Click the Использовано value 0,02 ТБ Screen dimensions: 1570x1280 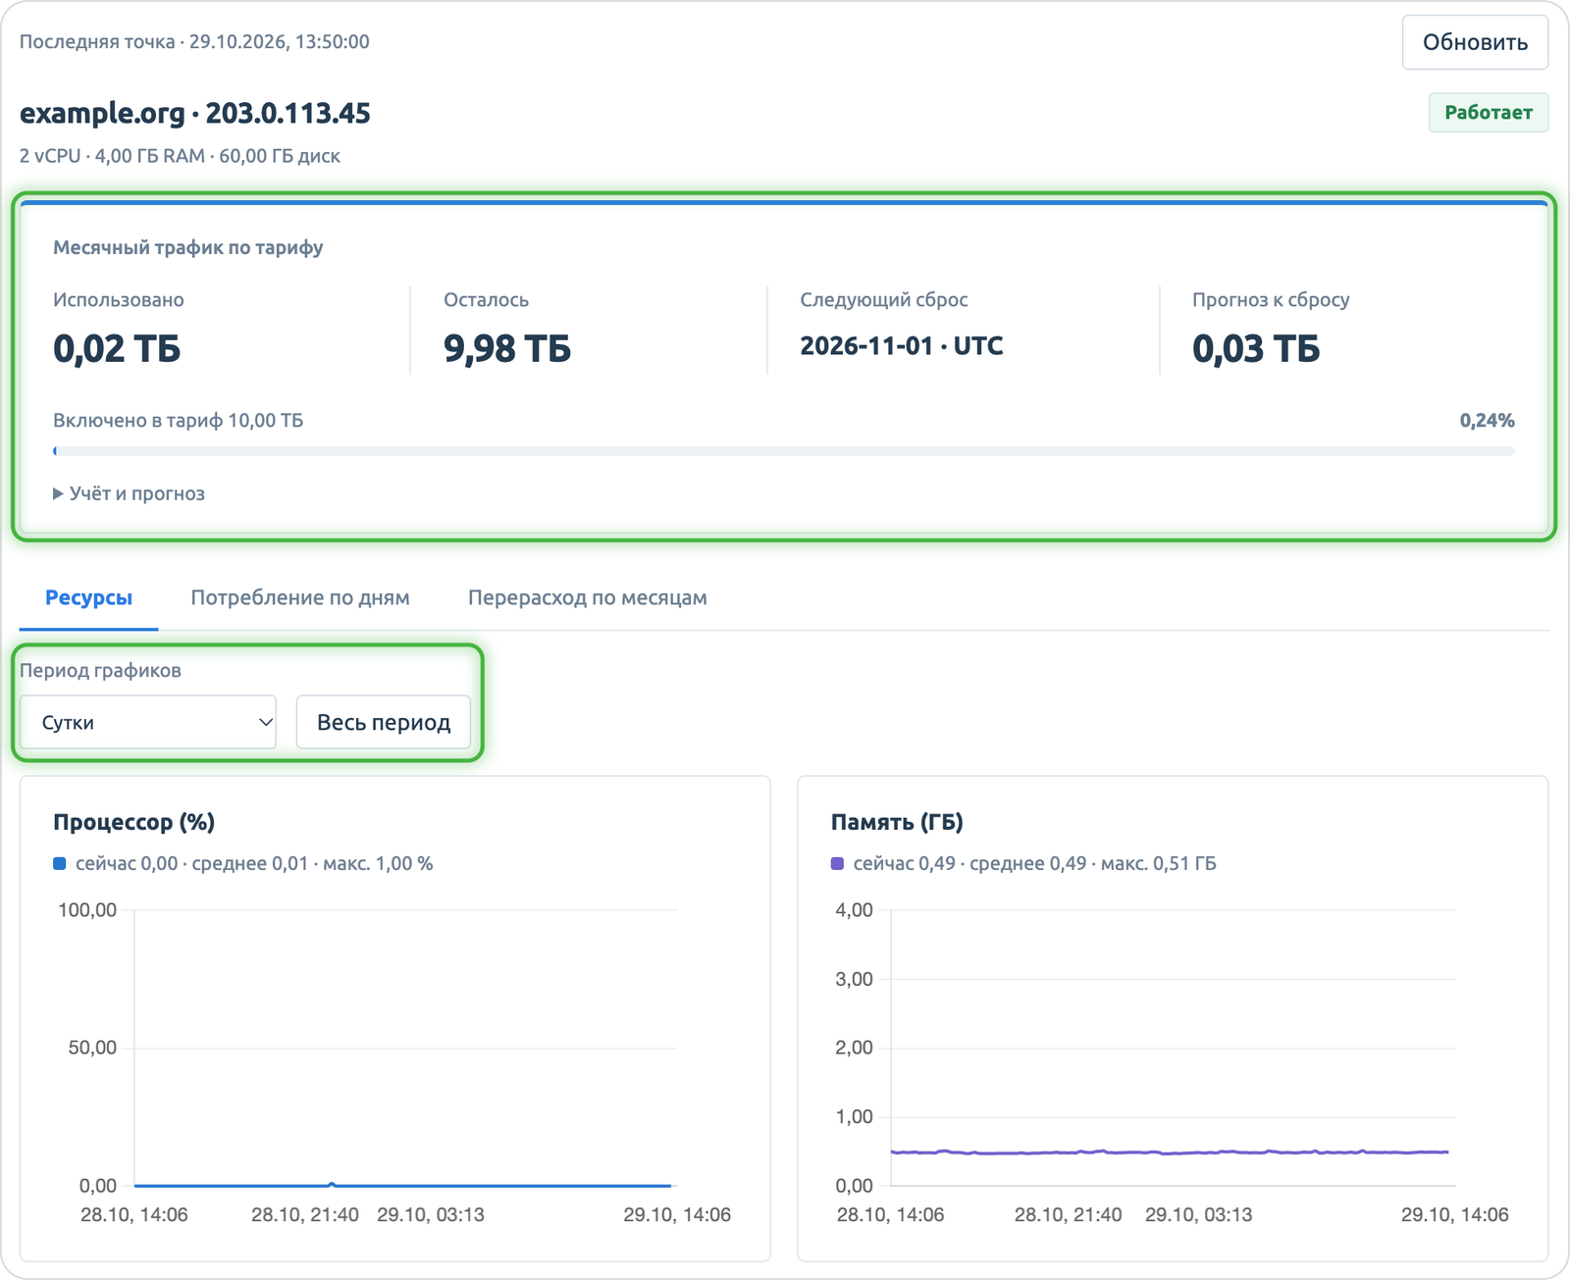coord(117,348)
